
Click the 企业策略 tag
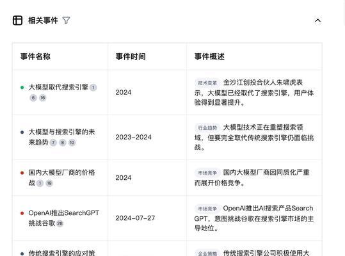tap(207, 253)
